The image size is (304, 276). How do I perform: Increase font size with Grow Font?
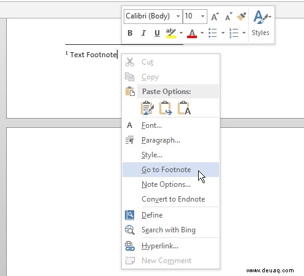[x=215, y=17]
